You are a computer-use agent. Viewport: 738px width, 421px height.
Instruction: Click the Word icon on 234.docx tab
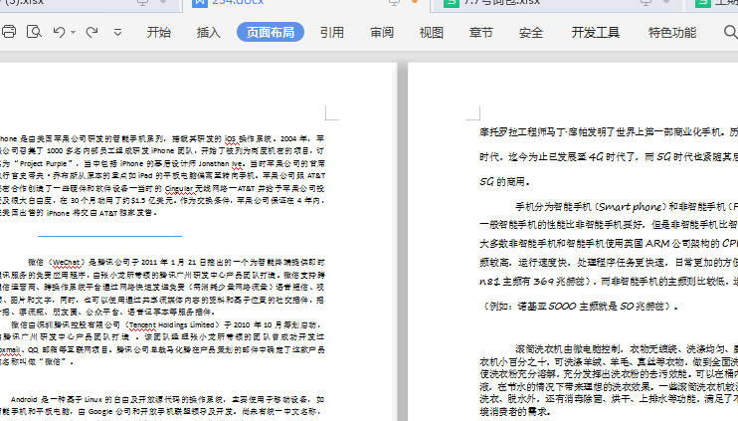coord(200,3)
